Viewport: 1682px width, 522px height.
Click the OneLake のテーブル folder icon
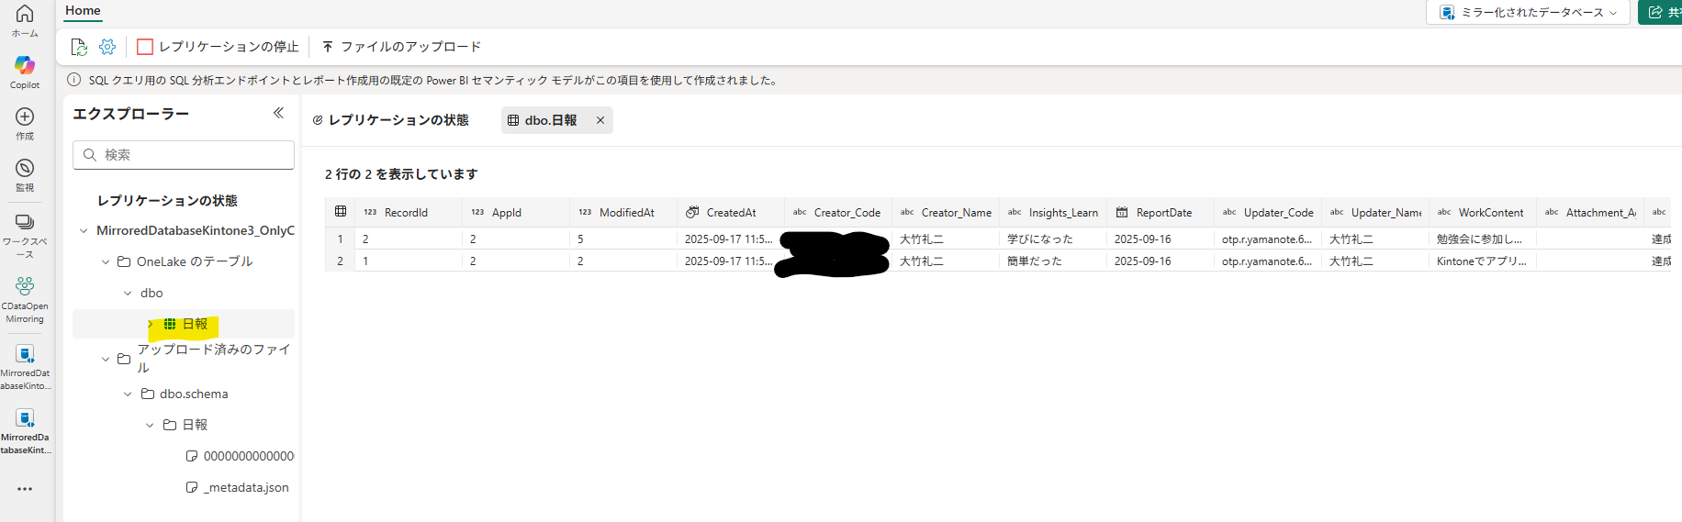[124, 262]
